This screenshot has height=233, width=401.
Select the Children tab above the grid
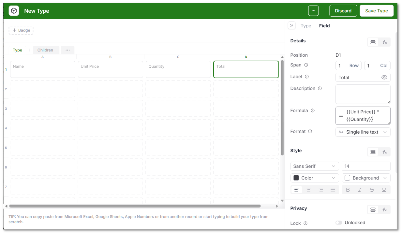46,50
